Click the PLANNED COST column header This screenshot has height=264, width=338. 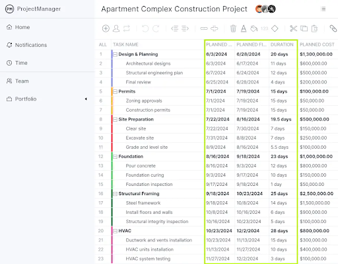tap(317, 44)
